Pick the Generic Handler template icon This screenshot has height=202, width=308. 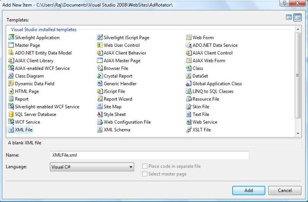[100, 83]
